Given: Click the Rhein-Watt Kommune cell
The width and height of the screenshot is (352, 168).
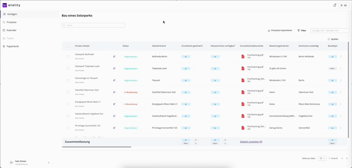Looking at the screenshot, I should (309, 104).
